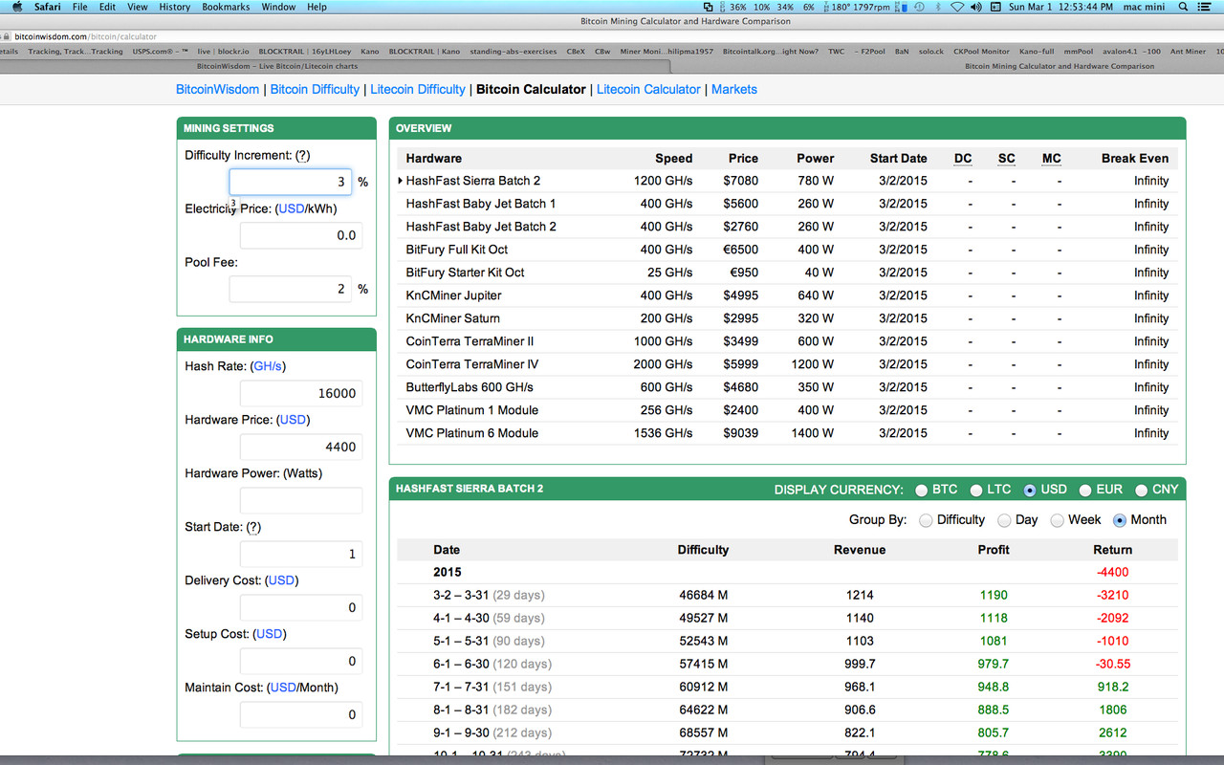Group results by Week
The height and width of the screenshot is (765, 1224).
(1057, 520)
